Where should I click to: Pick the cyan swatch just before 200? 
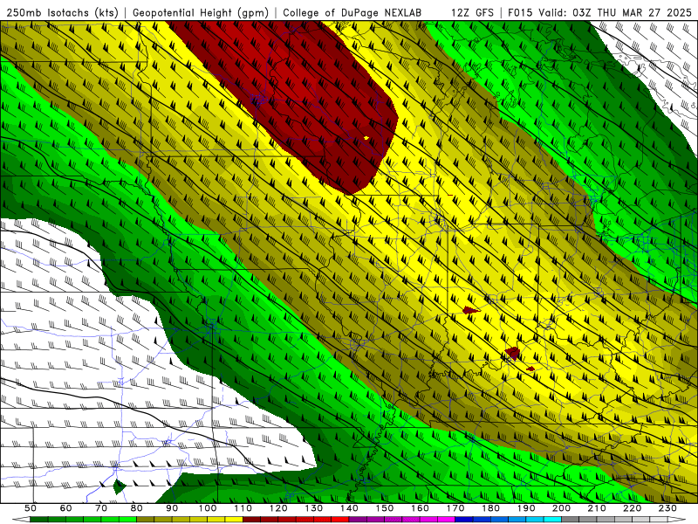(x=553, y=520)
